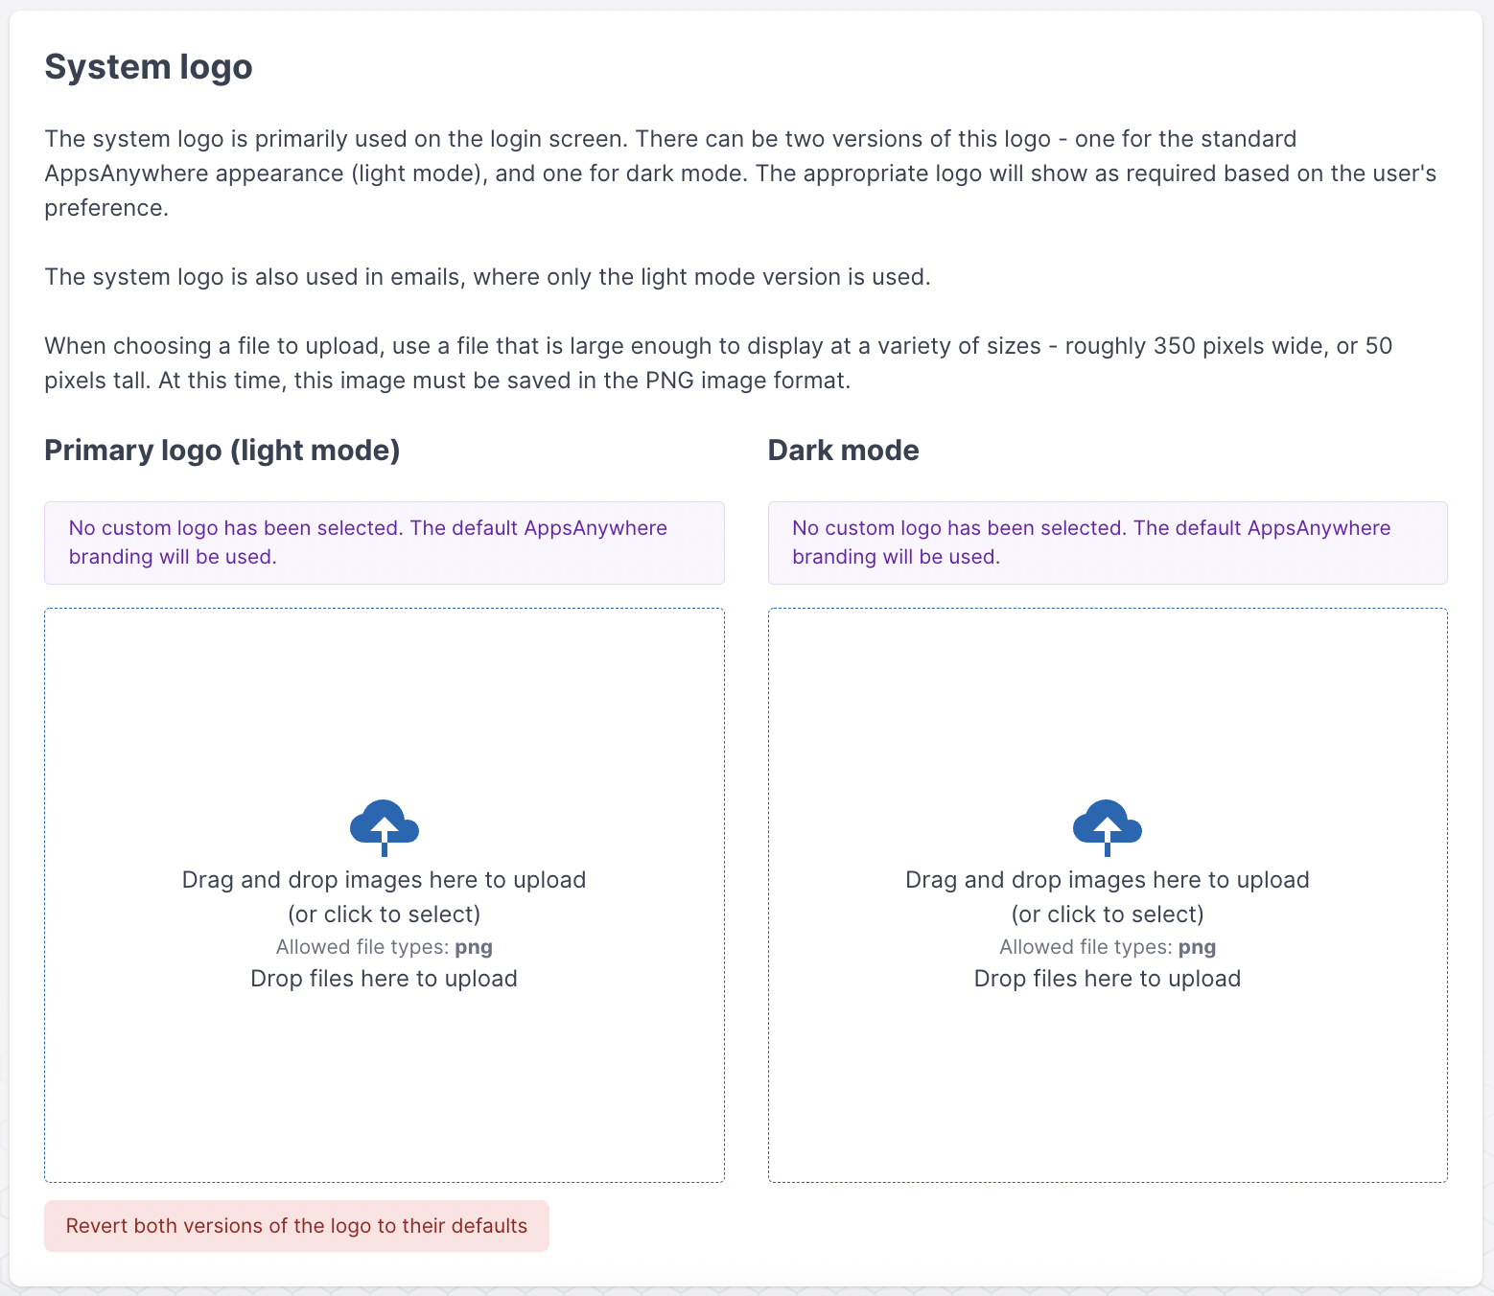This screenshot has width=1494, height=1296.
Task: Click the "Primary logo (light mode)" heading
Action: [222, 451]
